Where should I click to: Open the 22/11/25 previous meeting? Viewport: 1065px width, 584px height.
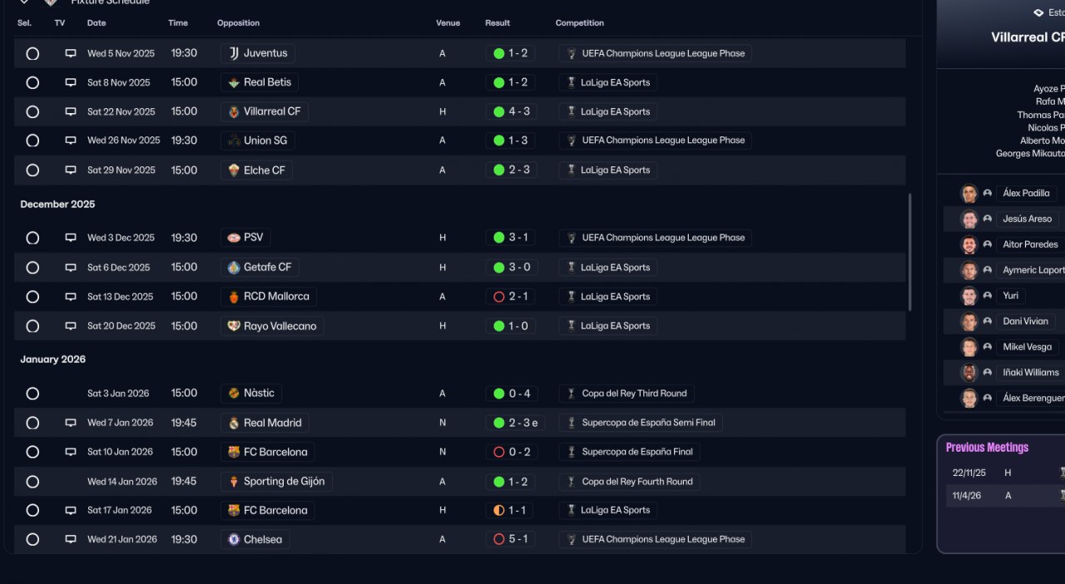[969, 473]
